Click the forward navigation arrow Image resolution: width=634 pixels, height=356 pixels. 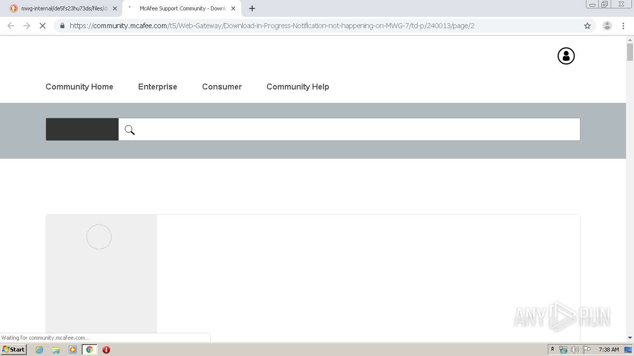pos(27,26)
